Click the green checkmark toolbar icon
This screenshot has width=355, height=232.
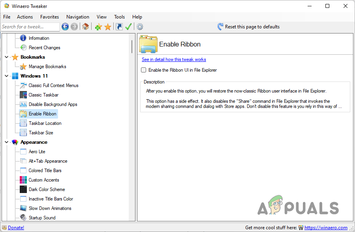pyautogui.click(x=128, y=27)
